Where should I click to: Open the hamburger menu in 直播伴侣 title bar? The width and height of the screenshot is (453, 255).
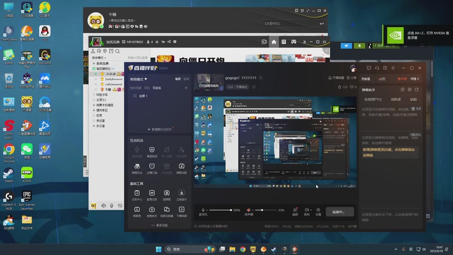pos(393,68)
